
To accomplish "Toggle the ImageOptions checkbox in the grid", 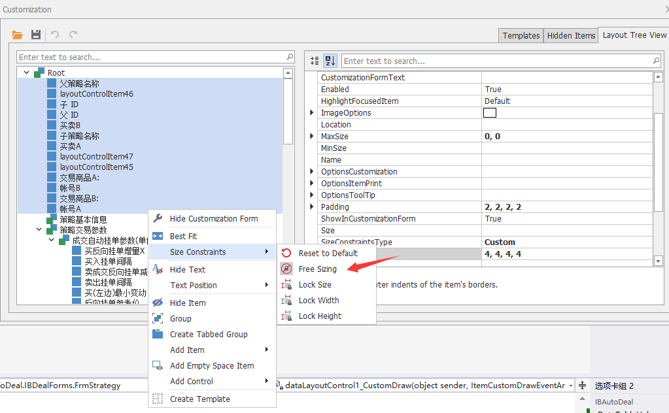I will pos(490,112).
